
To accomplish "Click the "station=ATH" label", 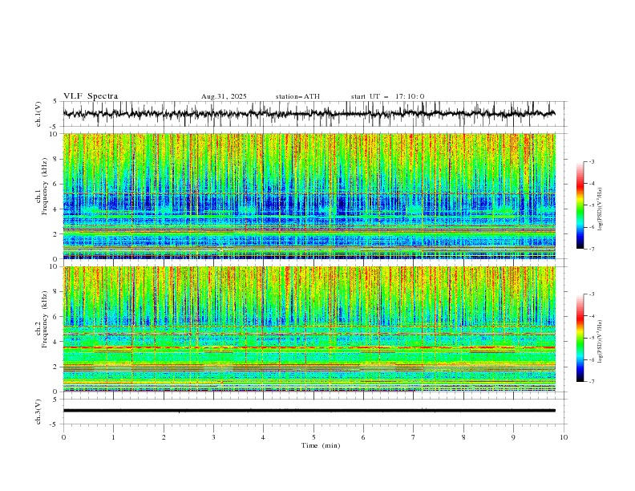I will pos(297,96).
